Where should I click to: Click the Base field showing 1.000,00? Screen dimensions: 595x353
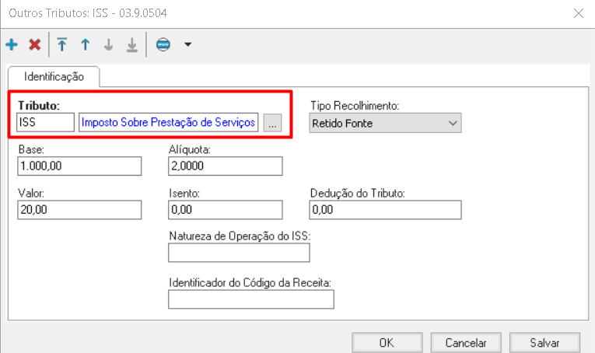pyautogui.click(x=79, y=166)
